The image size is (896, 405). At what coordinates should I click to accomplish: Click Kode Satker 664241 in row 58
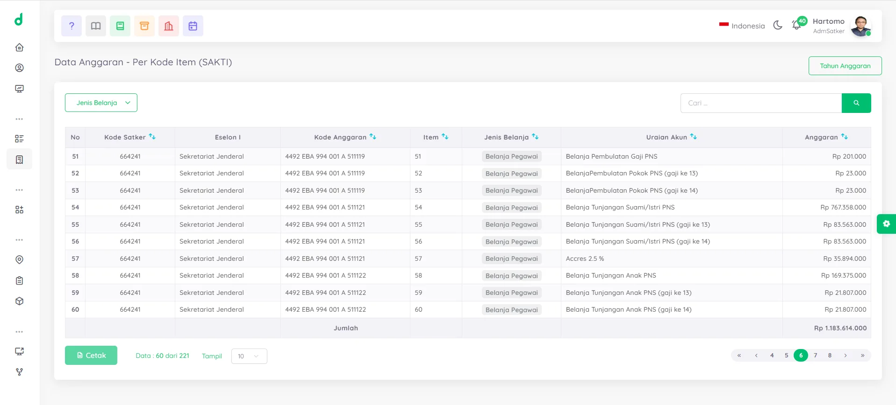click(x=130, y=275)
